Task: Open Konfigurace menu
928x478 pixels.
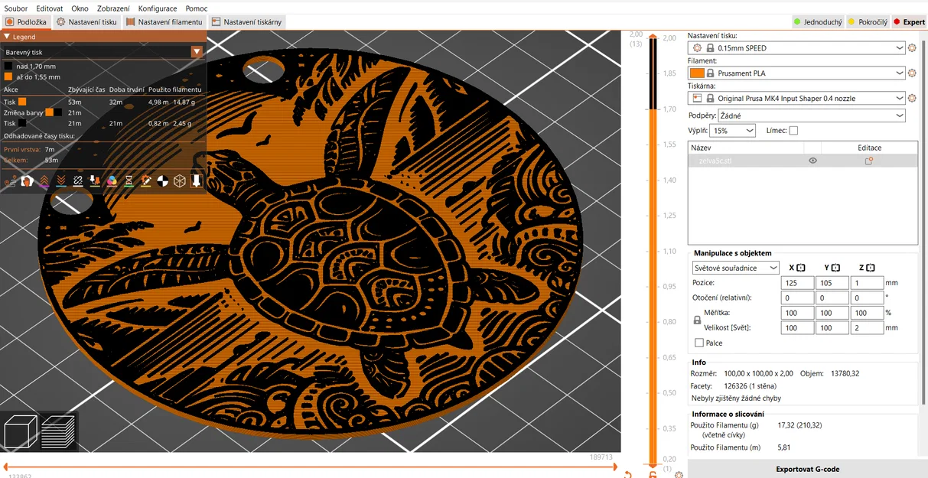Action: coord(158,8)
